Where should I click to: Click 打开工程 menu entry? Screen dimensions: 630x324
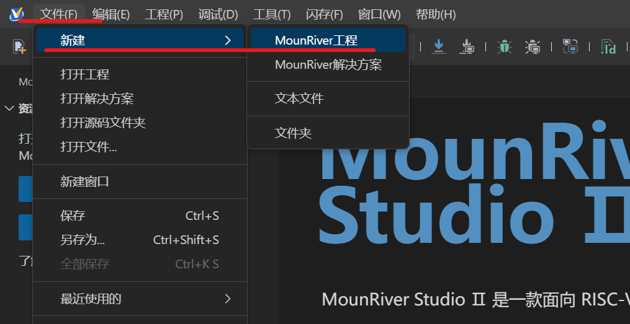click(x=84, y=74)
